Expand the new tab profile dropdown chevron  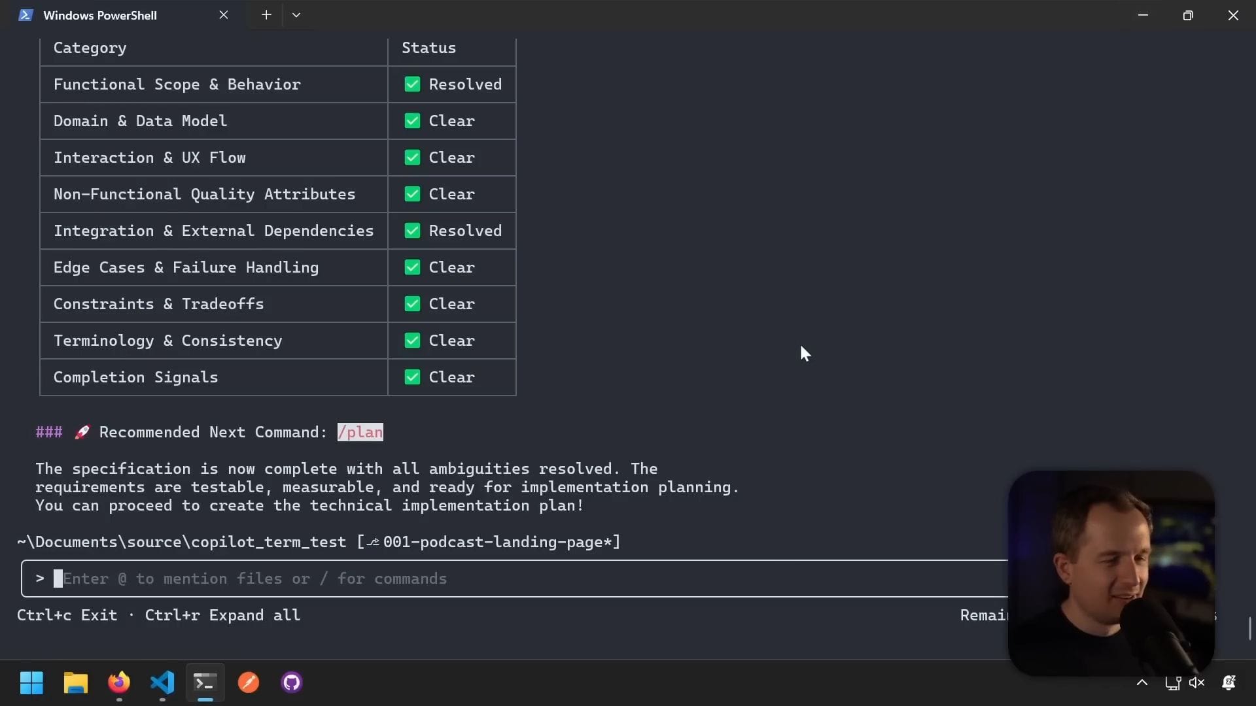[296, 14]
